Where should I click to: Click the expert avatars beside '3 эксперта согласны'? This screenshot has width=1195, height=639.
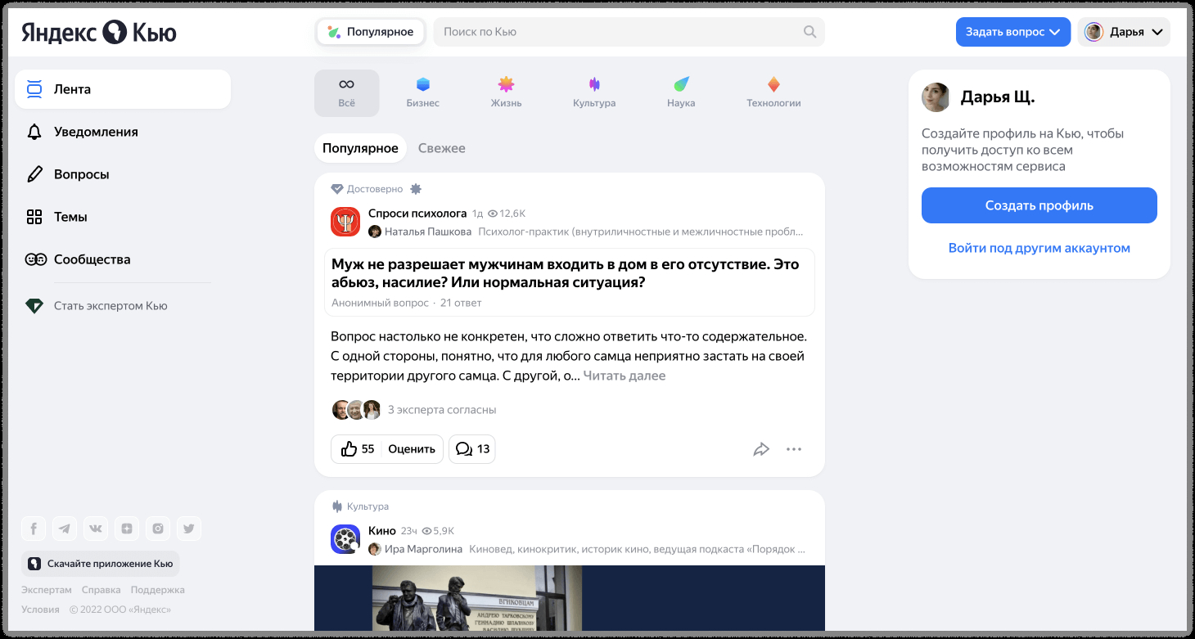(357, 410)
